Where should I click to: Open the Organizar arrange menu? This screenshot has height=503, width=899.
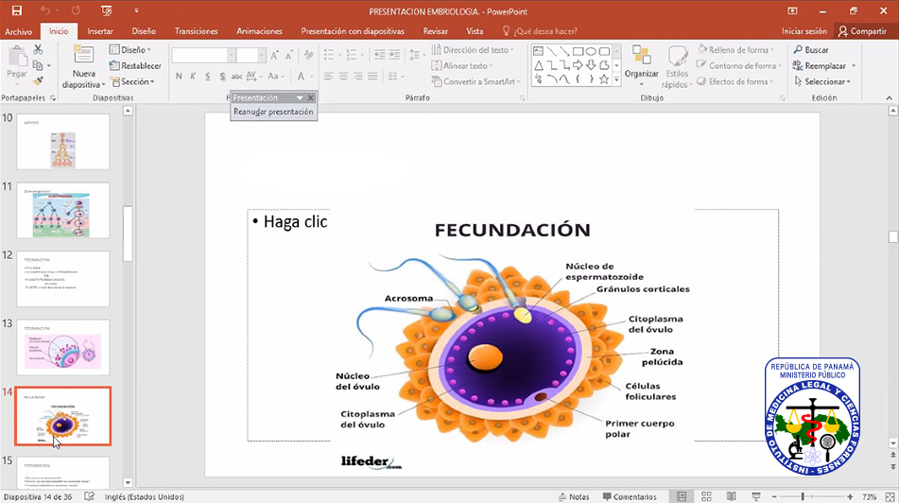pos(642,66)
